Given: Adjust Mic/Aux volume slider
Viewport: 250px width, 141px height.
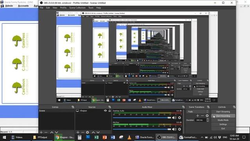Looking at the screenshot, I should pyautogui.click(x=142, y=129).
